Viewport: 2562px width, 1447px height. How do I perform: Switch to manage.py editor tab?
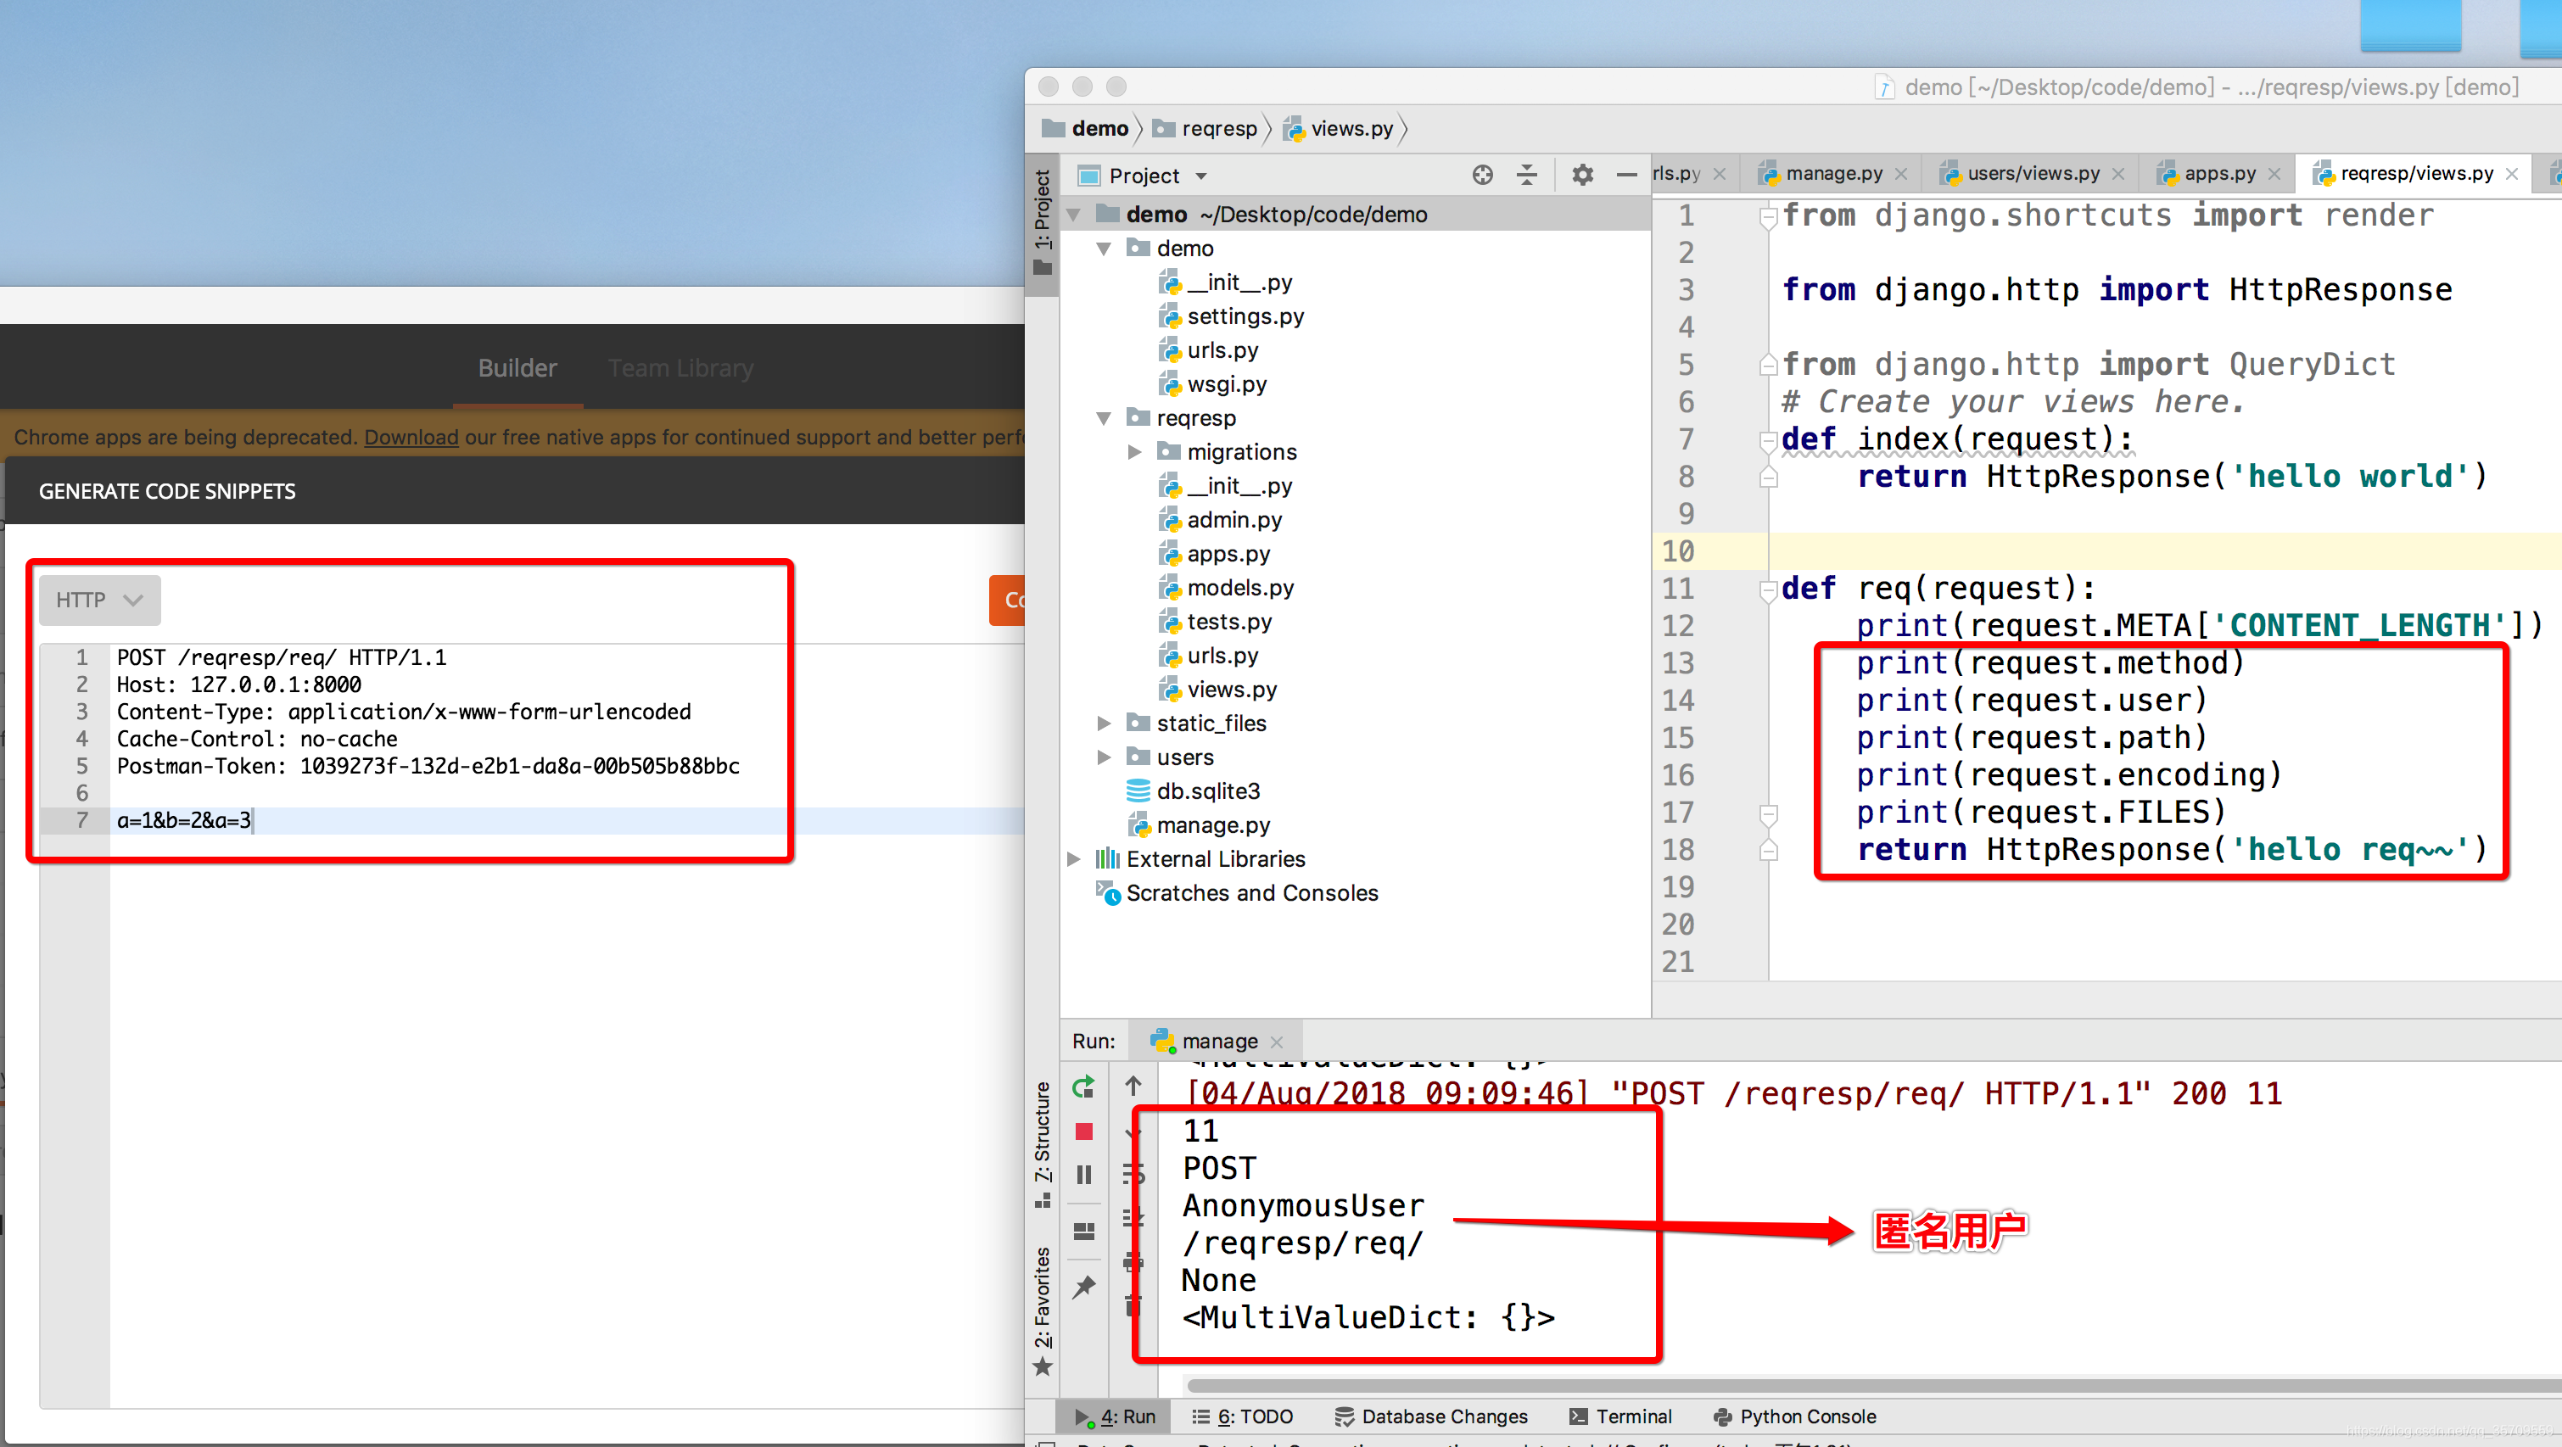coord(1832,174)
